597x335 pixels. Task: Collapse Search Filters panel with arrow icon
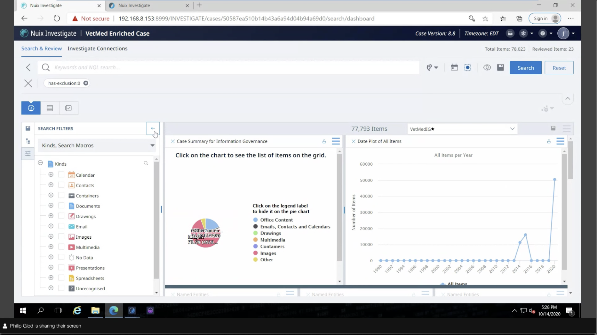coord(153,128)
